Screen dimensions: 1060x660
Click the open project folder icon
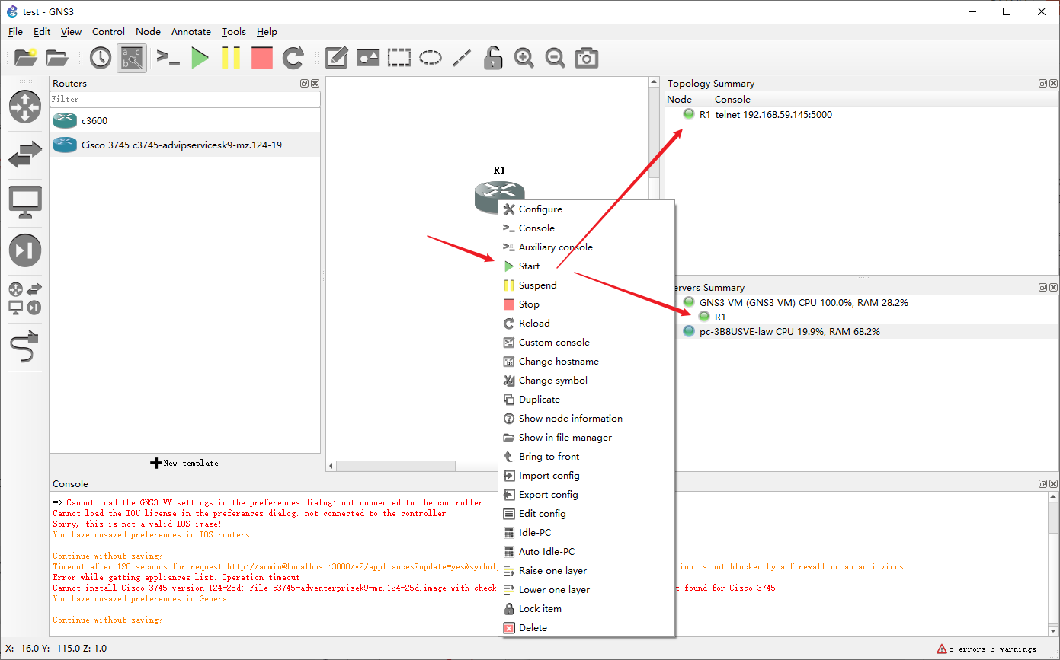tap(57, 58)
